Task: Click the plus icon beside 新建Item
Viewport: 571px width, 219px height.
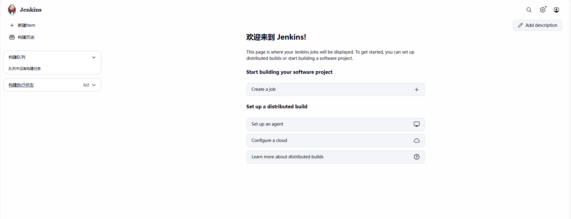Action: 12,25
